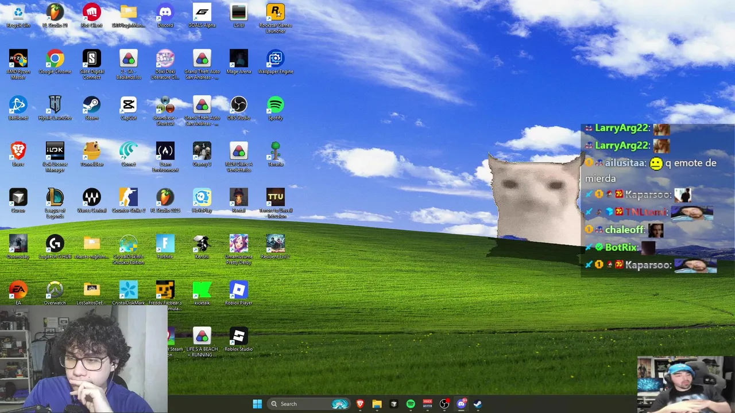Open Logitech G HUB shortcut
Screen dimensions: 735x413
[x=55, y=247]
